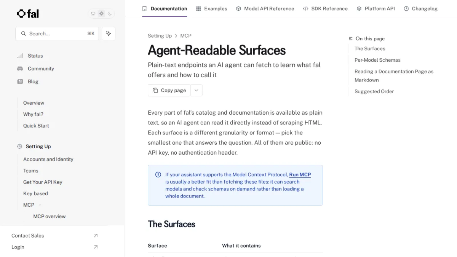Click the Changelog clock icon
Image resolution: width=457 pixels, height=257 pixels.
click(406, 8)
